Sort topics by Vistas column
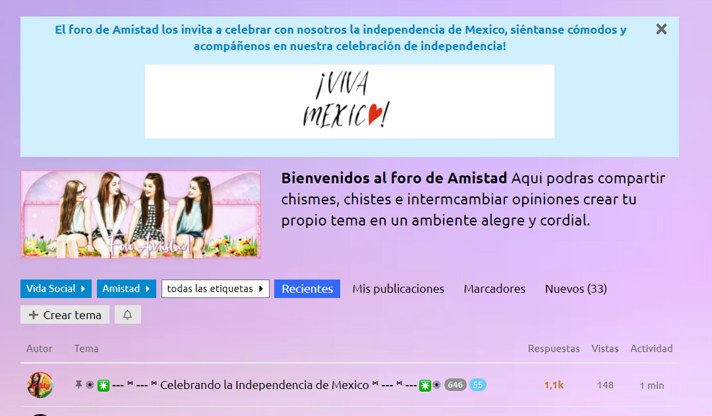The width and height of the screenshot is (712, 416). point(605,348)
